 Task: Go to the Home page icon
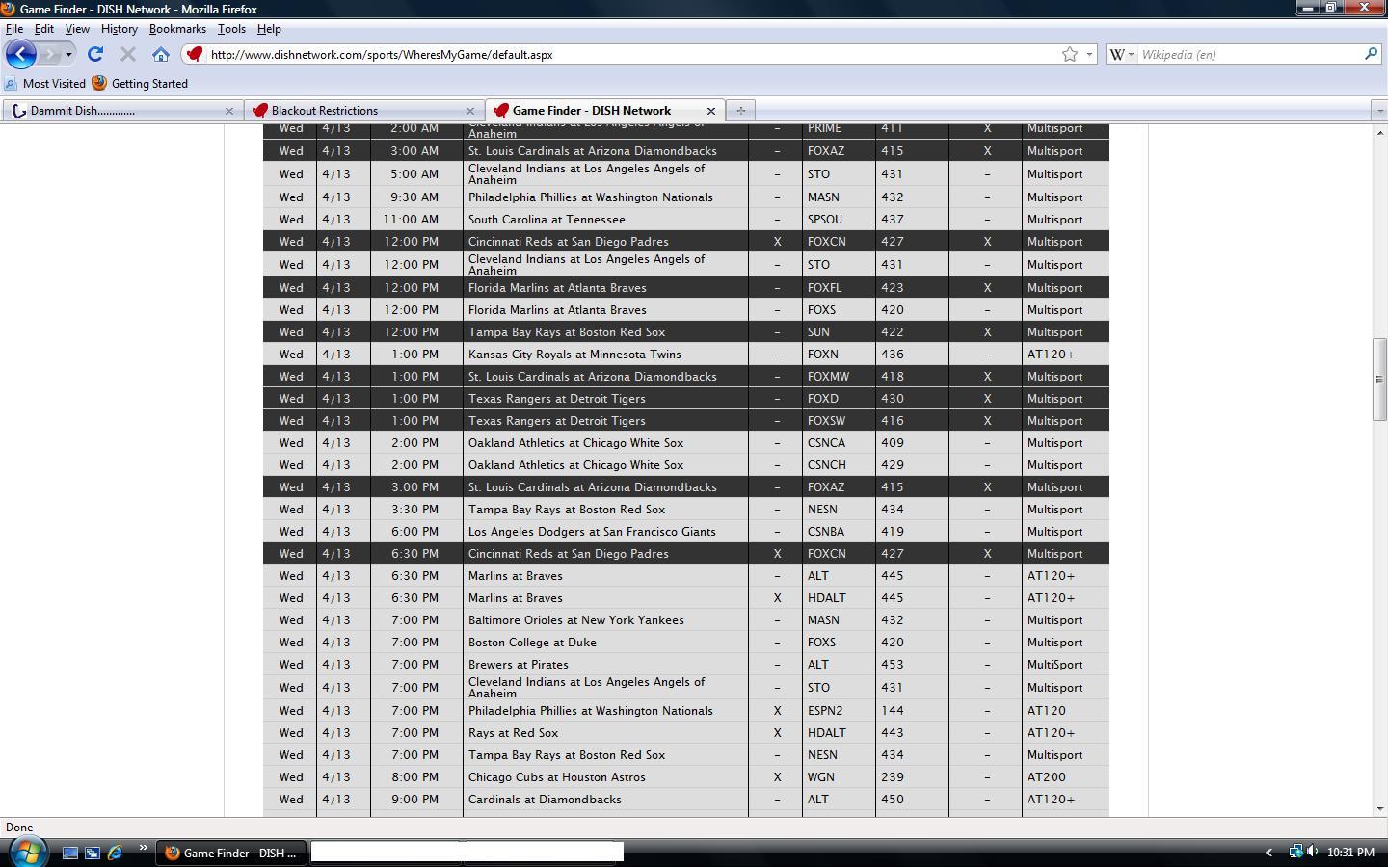[x=161, y=55]
